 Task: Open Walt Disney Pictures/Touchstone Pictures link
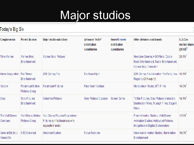pos(60,118)
